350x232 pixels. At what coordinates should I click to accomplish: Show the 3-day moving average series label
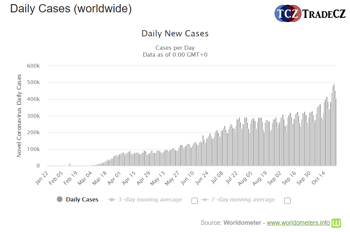[x=150, y=199]
